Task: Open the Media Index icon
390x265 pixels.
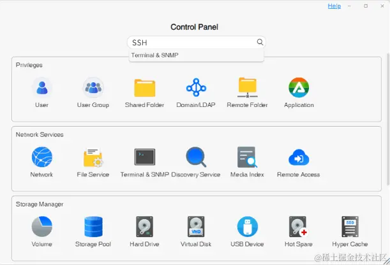Action: [x=248, y=157]
